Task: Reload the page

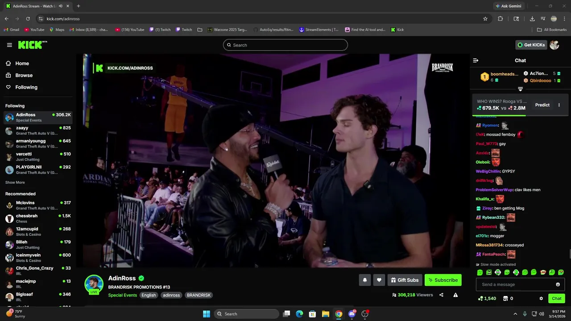Action: click(x=28, y=19)
